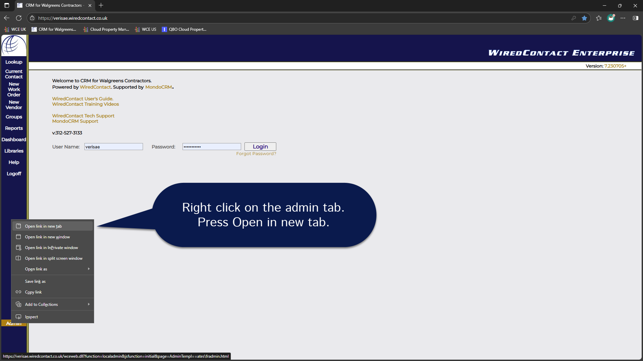643x361 pixels.
Task: Open the browser profile avatar icon
Action: click(611, 18)
